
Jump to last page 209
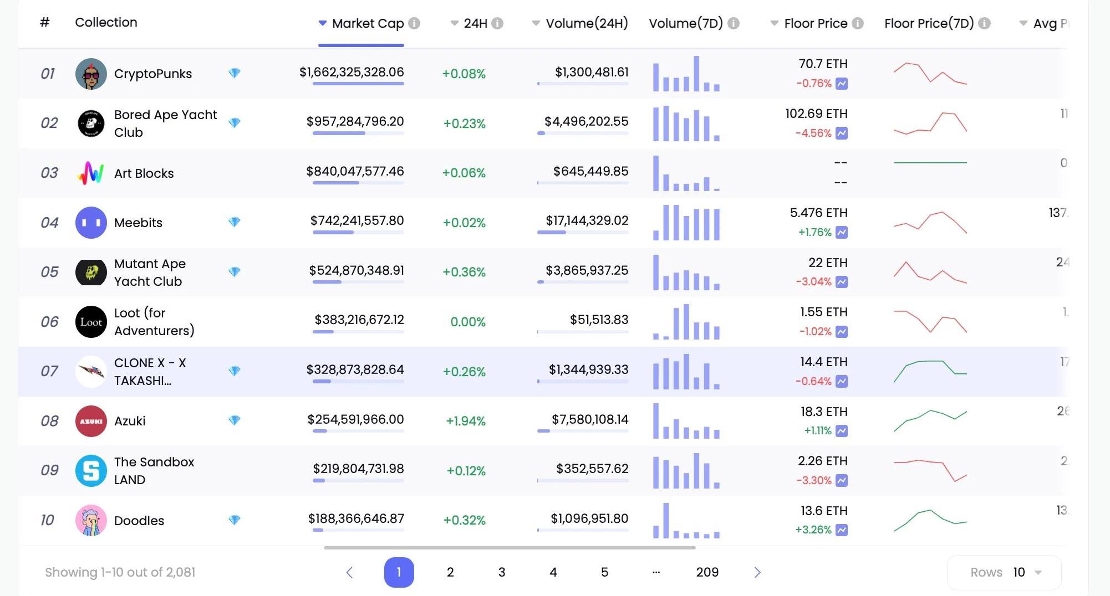click(707, 572)
